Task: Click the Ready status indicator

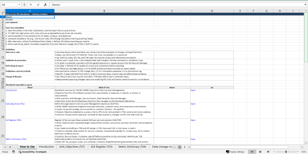Action: (x=5, y=152)
